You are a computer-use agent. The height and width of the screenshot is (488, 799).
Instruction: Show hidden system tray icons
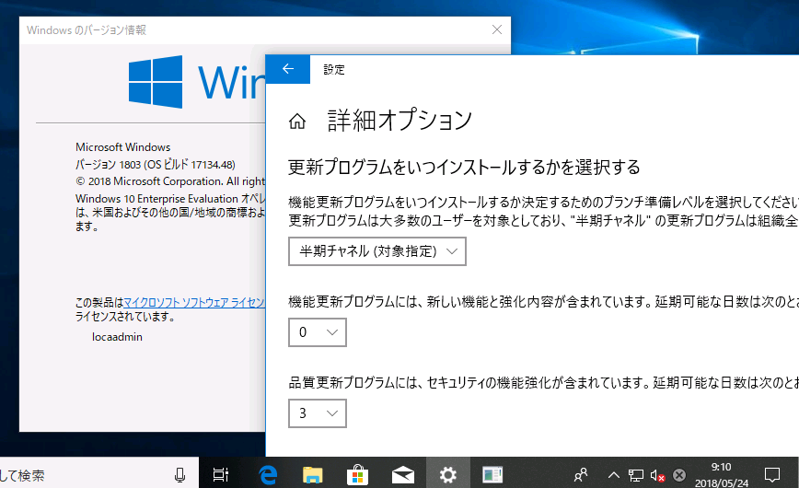(x=613, y=475)
